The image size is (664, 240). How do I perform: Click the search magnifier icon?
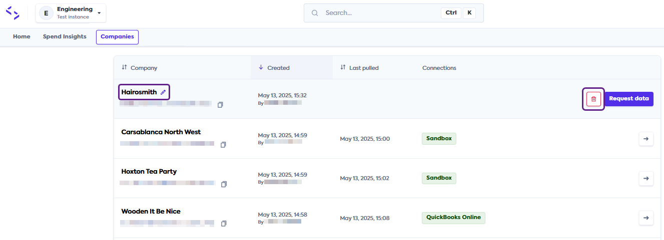pos(315,13)
